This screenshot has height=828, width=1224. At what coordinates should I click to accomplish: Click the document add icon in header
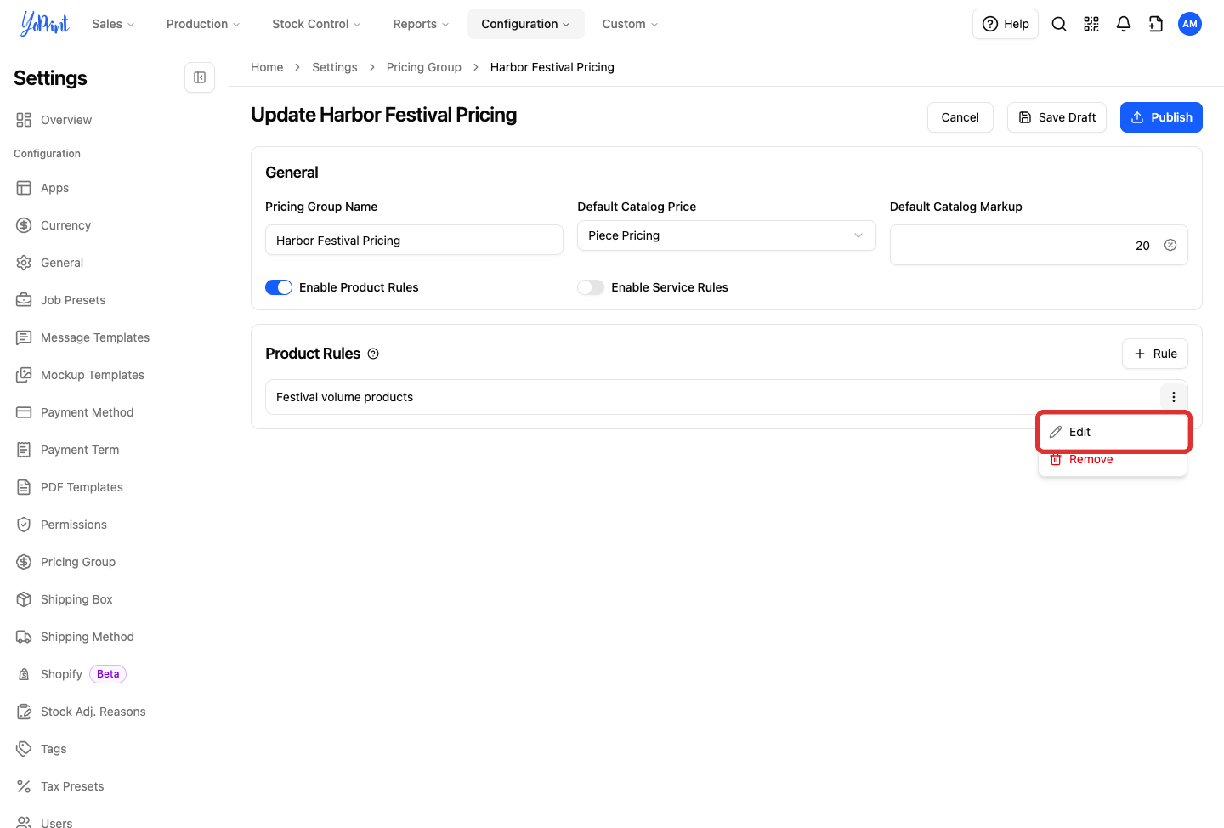click(1156, 24)
